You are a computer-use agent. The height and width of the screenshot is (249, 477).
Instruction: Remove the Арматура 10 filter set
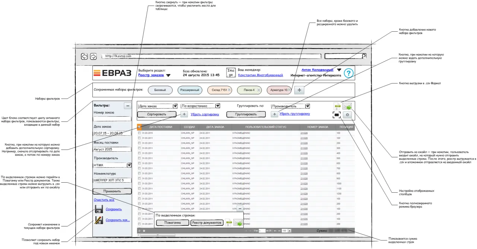[x=289, y=90]
